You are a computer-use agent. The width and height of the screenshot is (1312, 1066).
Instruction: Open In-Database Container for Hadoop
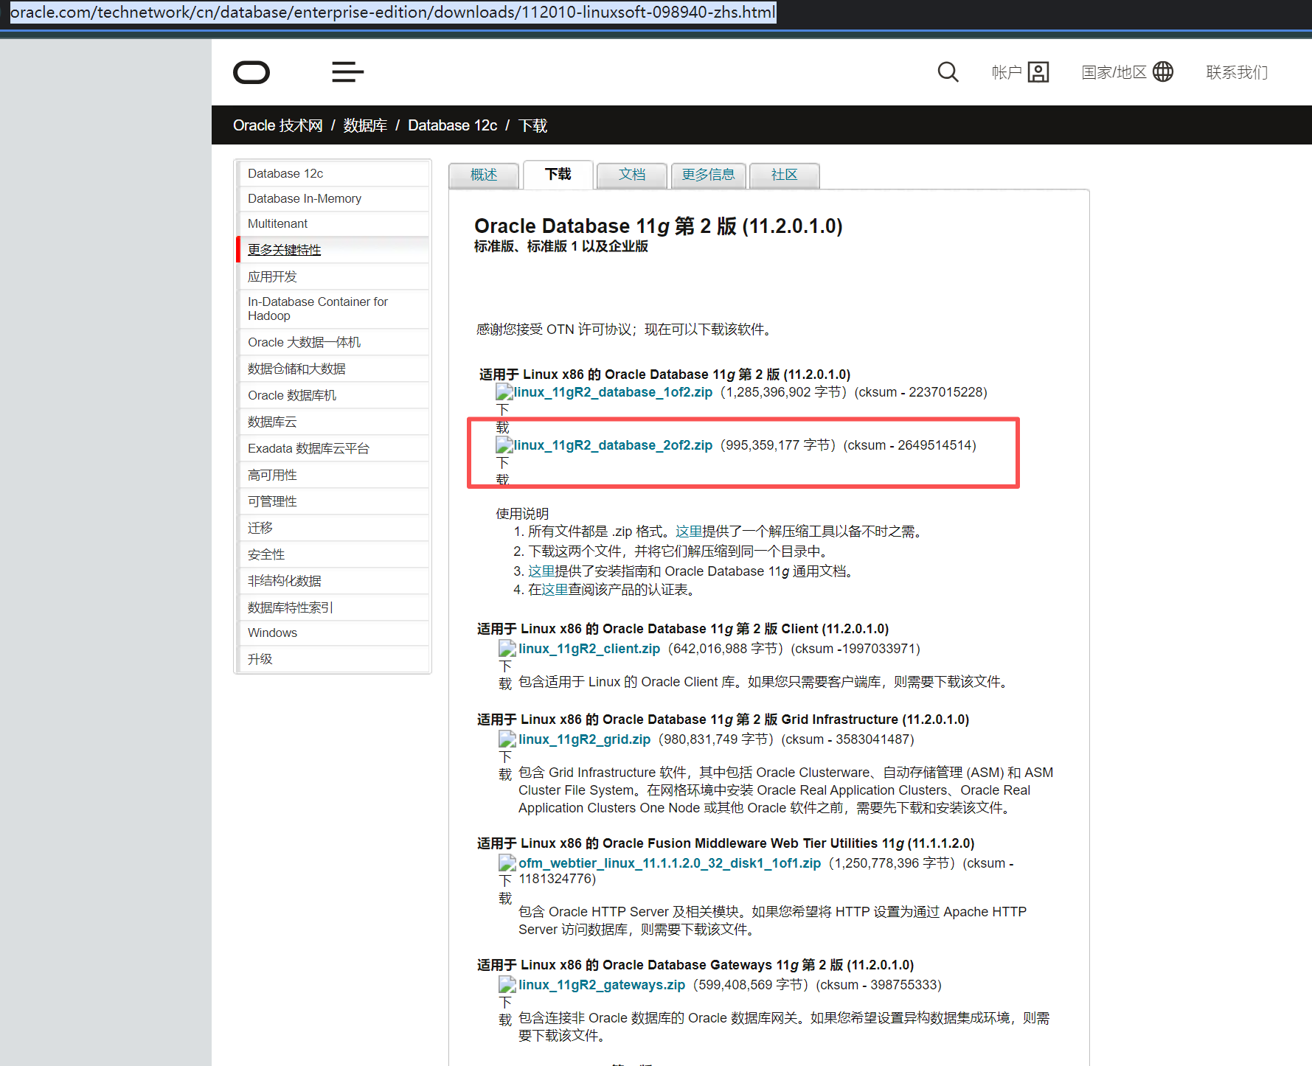point(333,309)
